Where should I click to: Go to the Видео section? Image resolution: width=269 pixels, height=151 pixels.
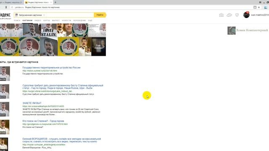pos(38,21)
